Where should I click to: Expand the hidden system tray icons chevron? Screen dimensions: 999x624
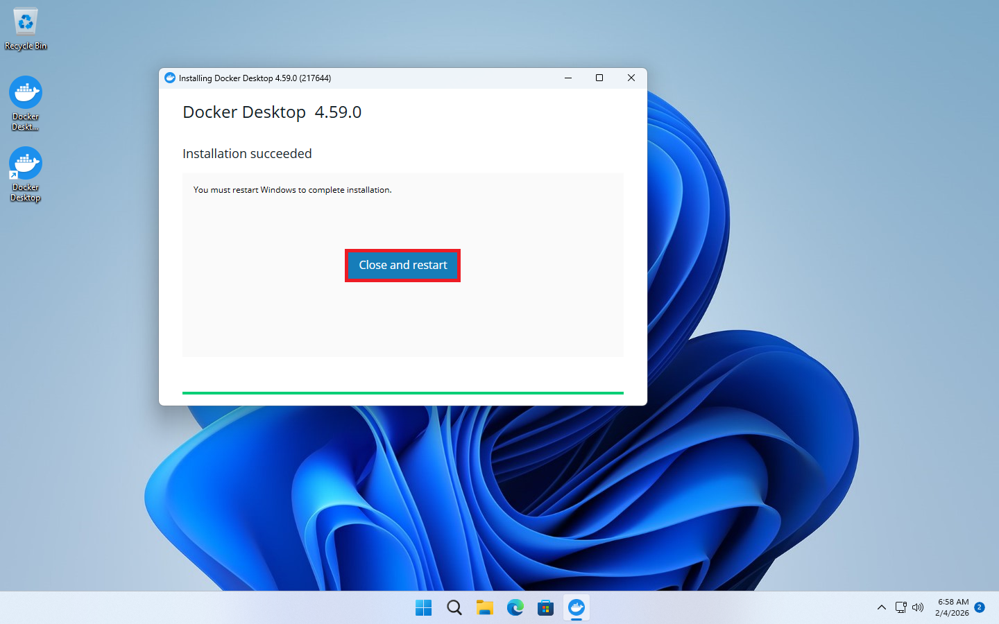pyautogui.click(x=881, y=608)
